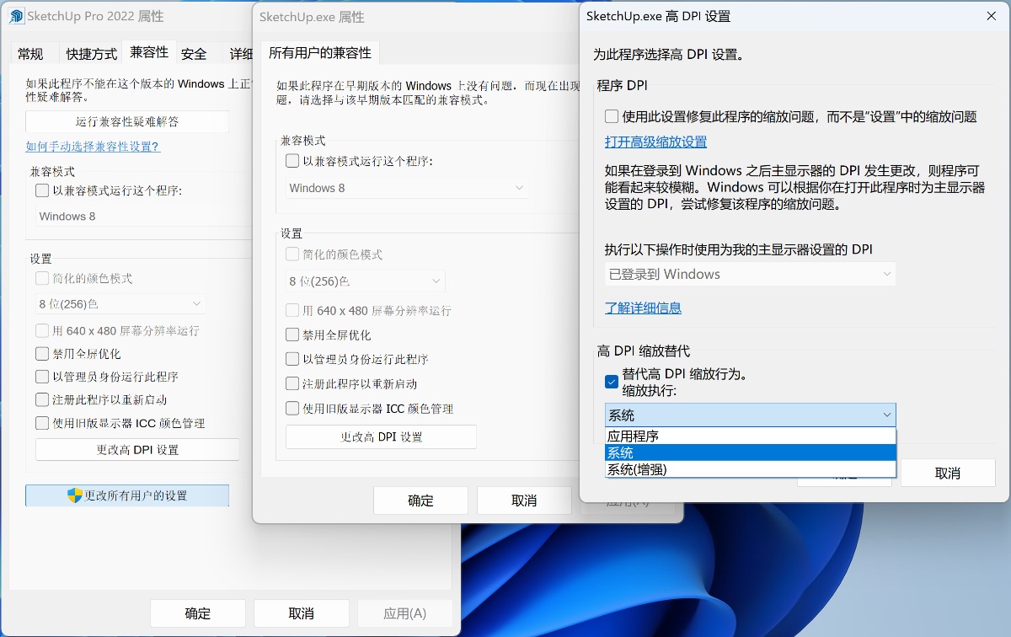
Task: Click 取消 in SketchUp.exe 属性 window
Action: pyautogui.click(x=524, y=500)
